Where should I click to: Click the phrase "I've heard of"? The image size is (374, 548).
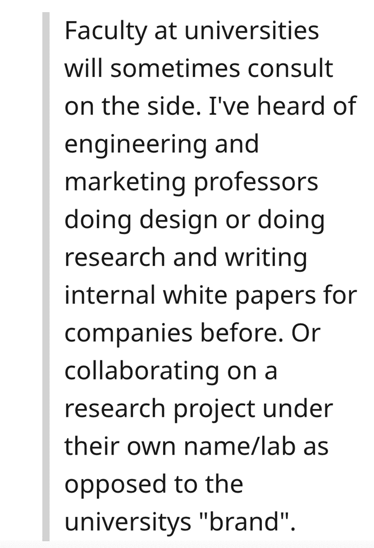(282, 105)
